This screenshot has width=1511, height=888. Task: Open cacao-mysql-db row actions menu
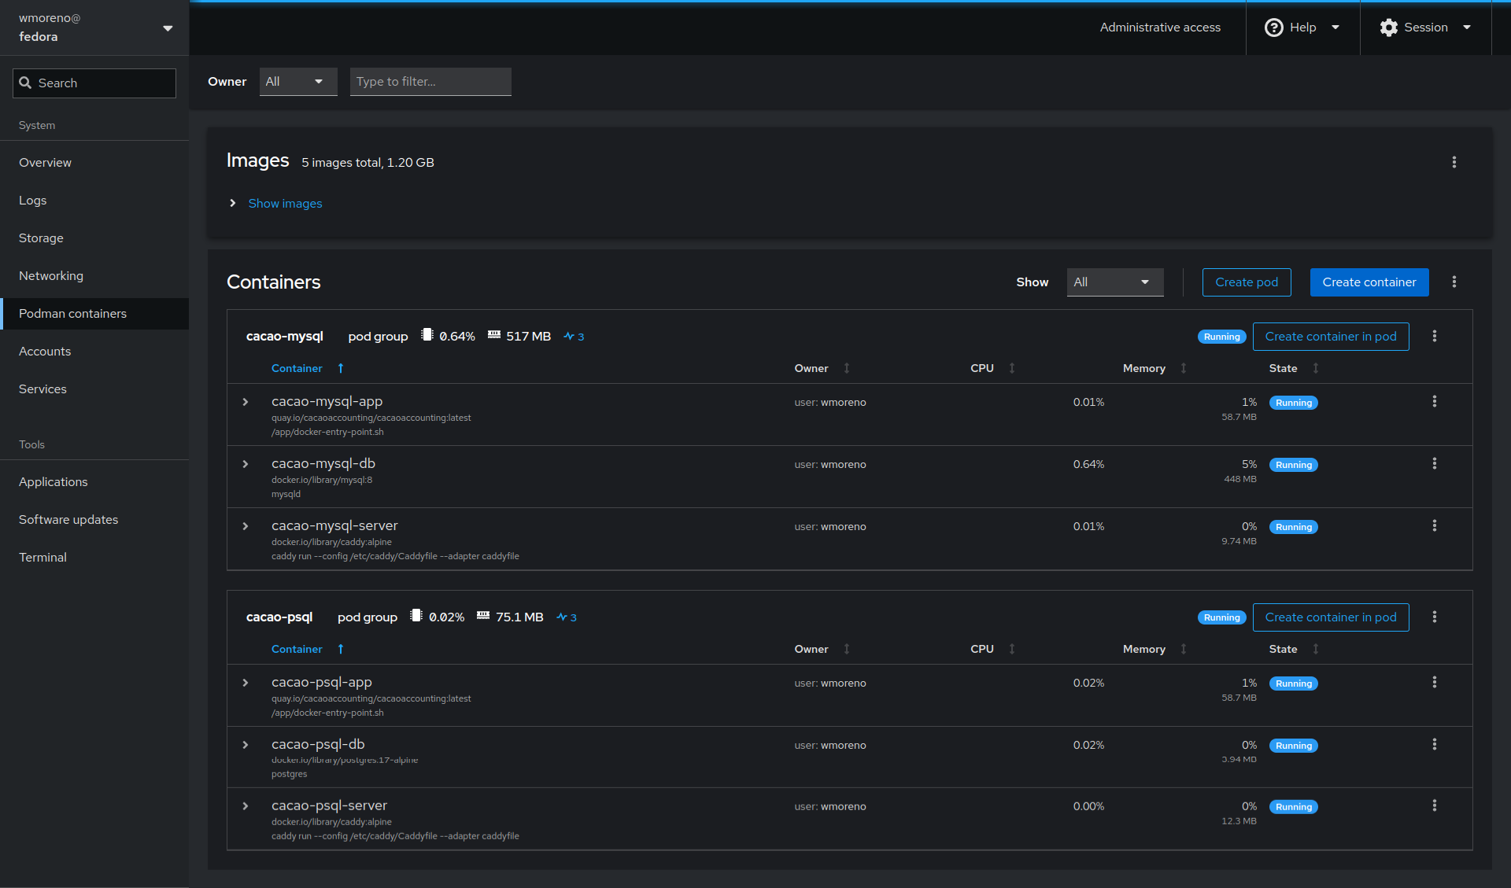coord(1434,463)
